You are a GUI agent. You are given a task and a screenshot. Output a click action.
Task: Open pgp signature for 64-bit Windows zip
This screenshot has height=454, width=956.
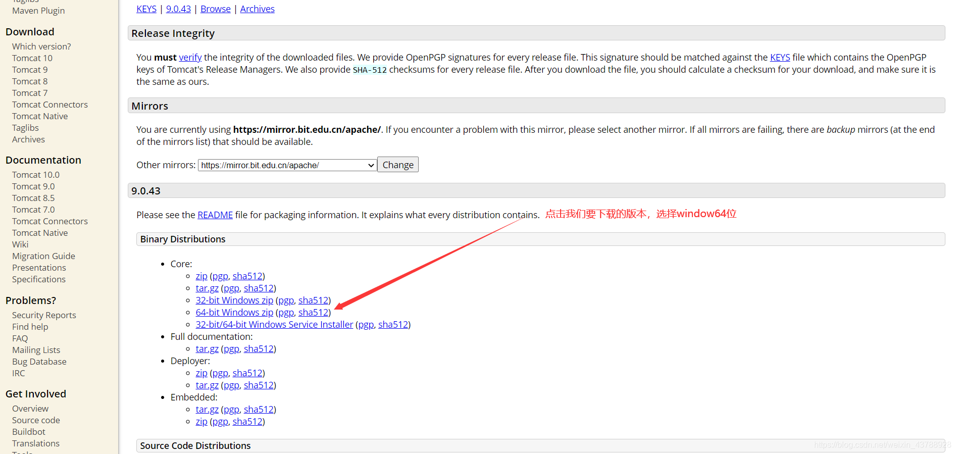coord(286,313)
